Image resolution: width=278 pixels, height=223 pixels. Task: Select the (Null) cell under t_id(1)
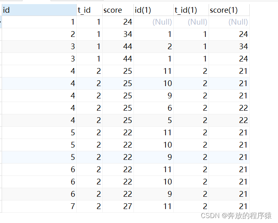pyautogui.click(x=198, y=22)
